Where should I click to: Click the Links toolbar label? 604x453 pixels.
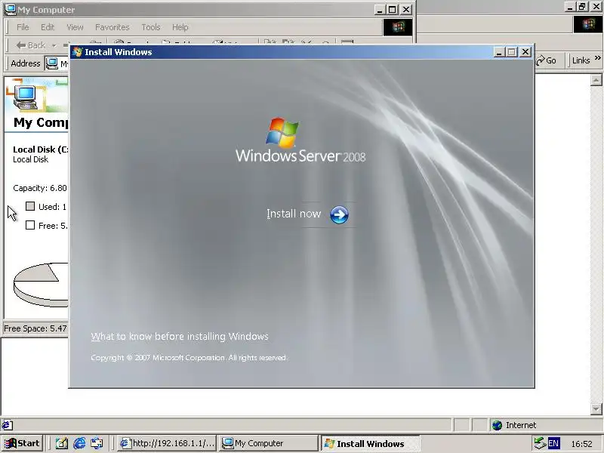tap(581, 60)
